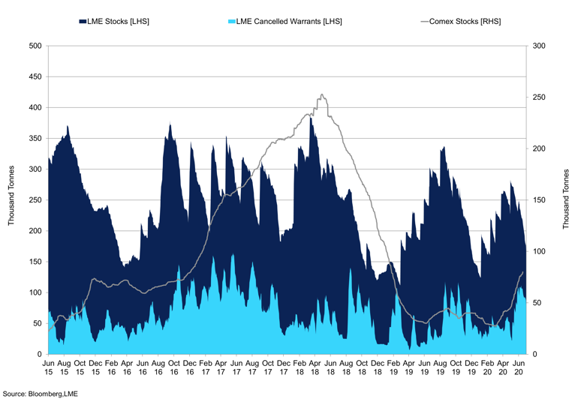Click the 'Feb 19' x-axis date label

coord(393,366)
